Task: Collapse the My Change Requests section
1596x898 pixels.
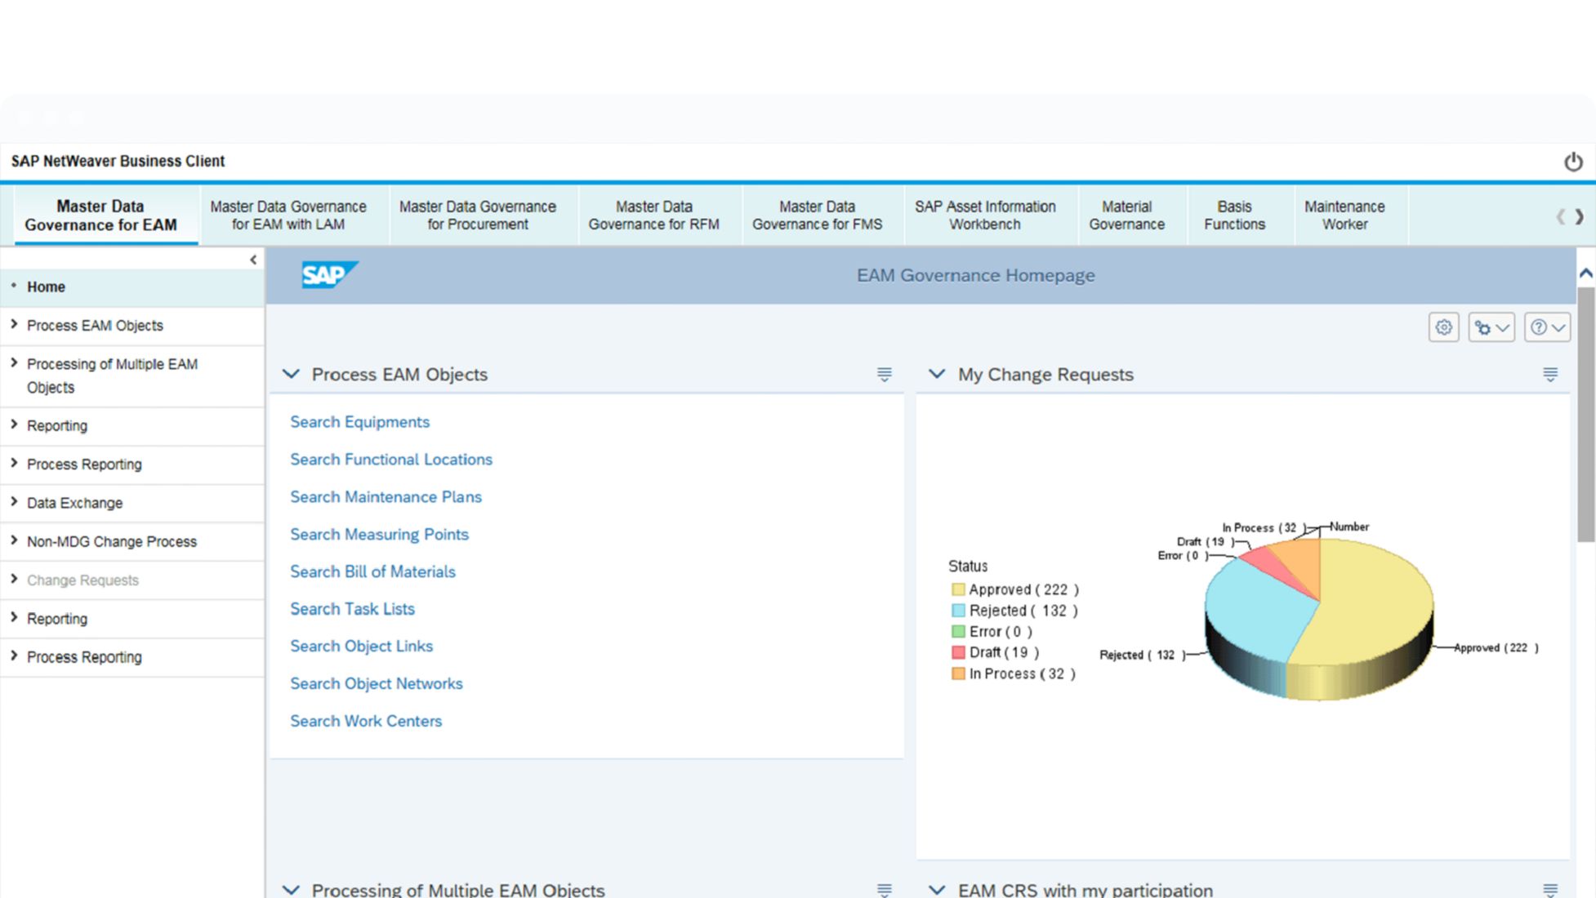Action: click(x=937, y=375)
